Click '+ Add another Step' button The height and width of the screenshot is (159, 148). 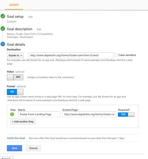pyautogui.click(x=23, y=122)
